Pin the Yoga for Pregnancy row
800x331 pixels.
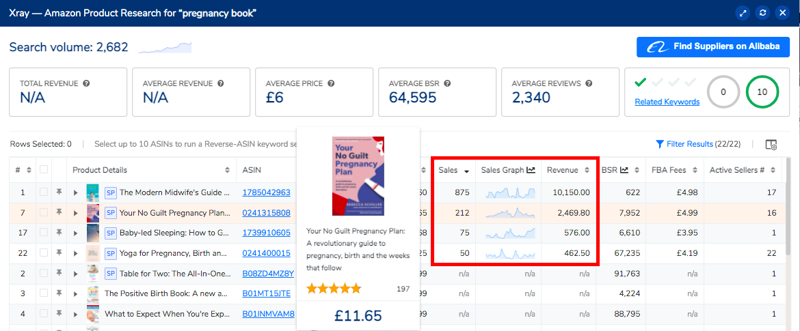pos(59,253)
